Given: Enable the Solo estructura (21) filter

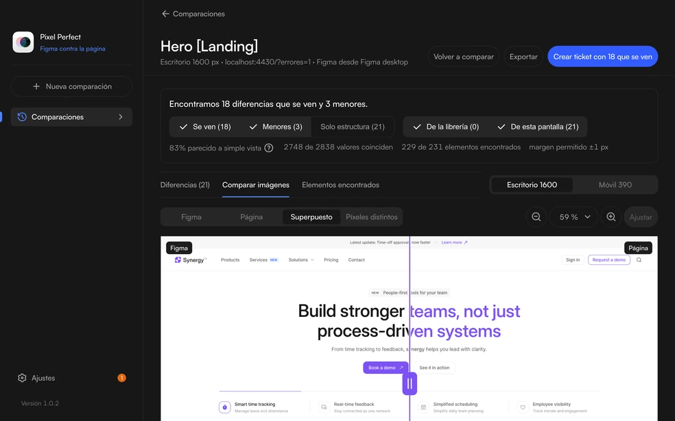Looking at the screenshot, I should coord(353,127).
